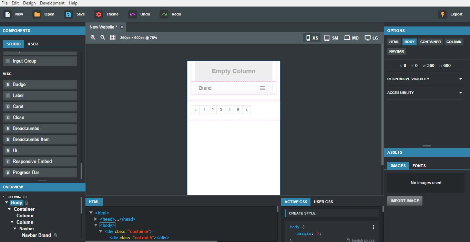Screen dimensions: 470x242
Task: Click the New file icon
Action: 8,14
